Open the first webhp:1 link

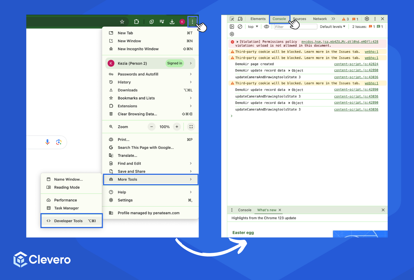click(371, 52)
